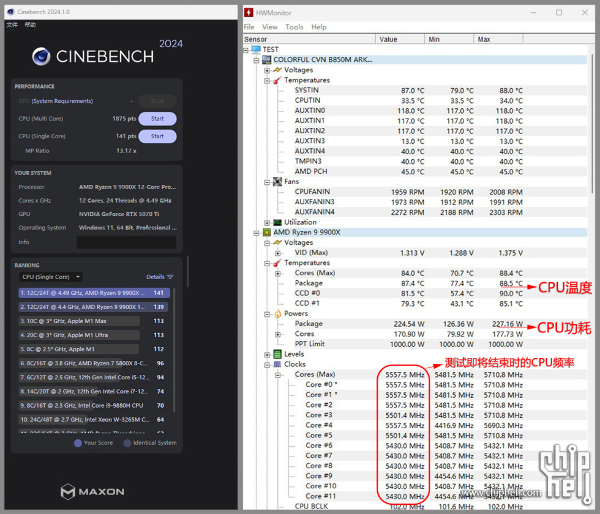The height and width of the screenshot is (514, 600).
Task: Expand the motherboard Voltages tree node
Action: pos(267,70)
